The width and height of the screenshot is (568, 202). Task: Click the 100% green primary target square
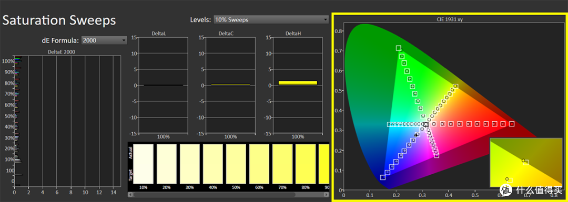[x=399, y=48]
